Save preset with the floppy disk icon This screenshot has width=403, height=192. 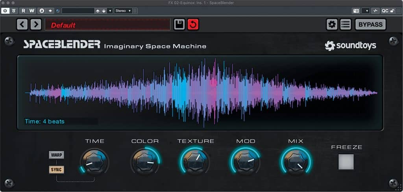(x=179, y=24)
